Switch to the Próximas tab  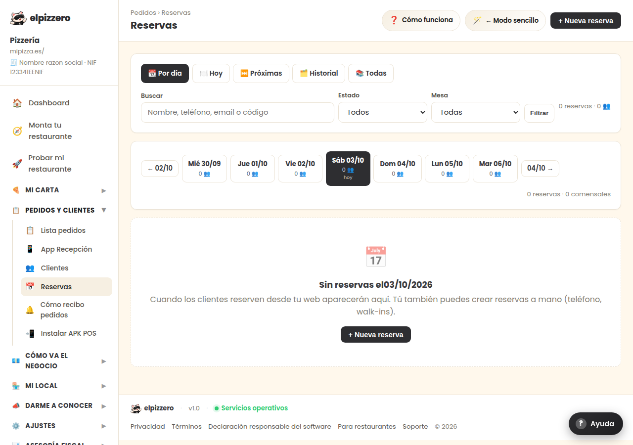(x=261, y=73)
